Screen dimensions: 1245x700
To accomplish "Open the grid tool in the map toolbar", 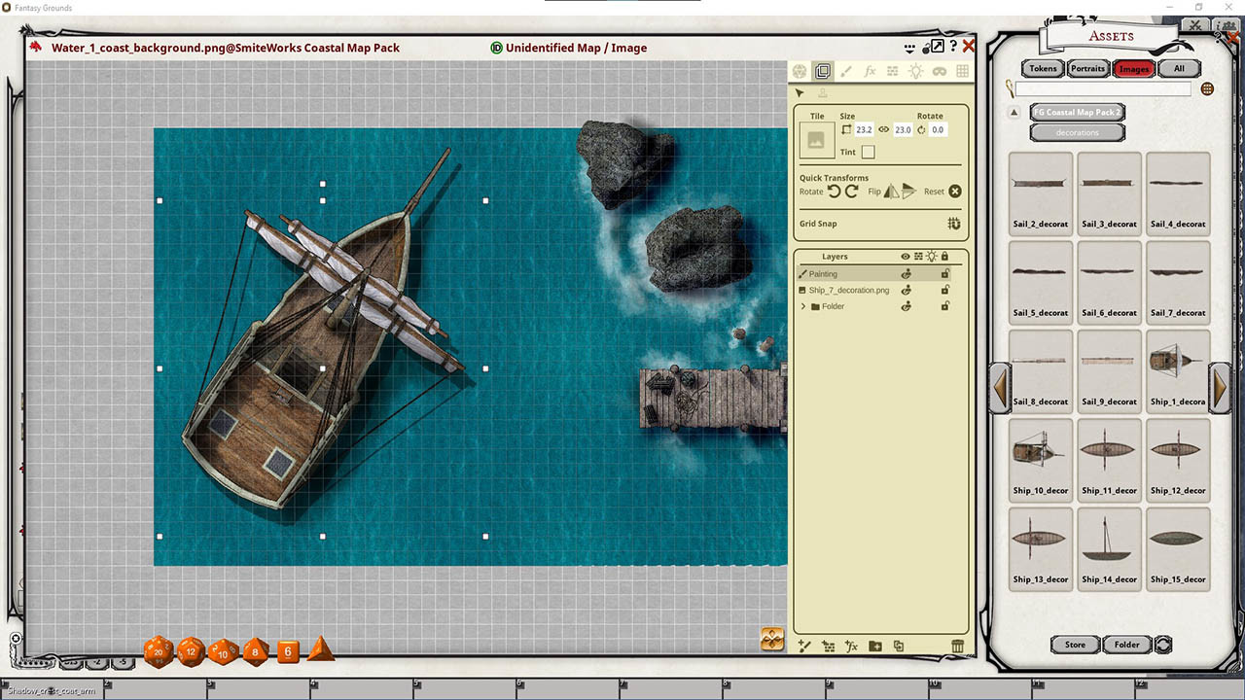I will point(961,70).
